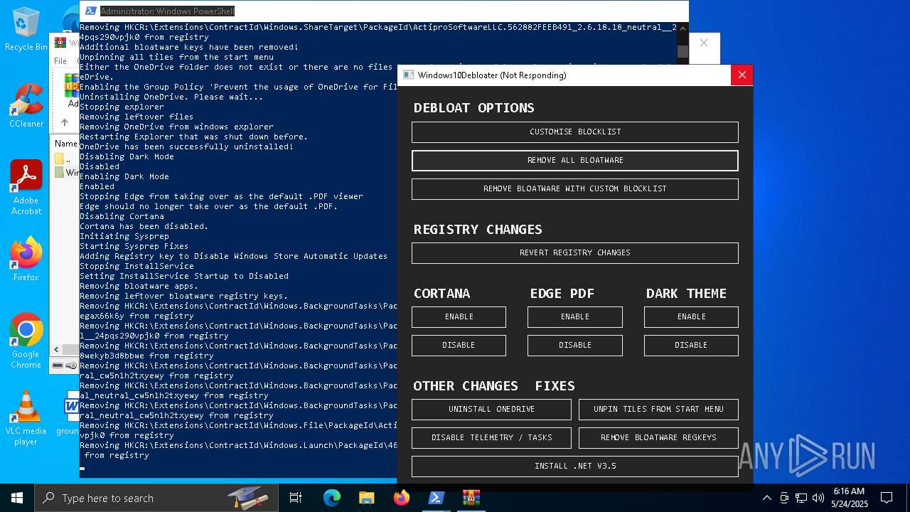Select the Word document icon on desktop
This screenshot has height=512, width=910.
(x=72, y=407)
